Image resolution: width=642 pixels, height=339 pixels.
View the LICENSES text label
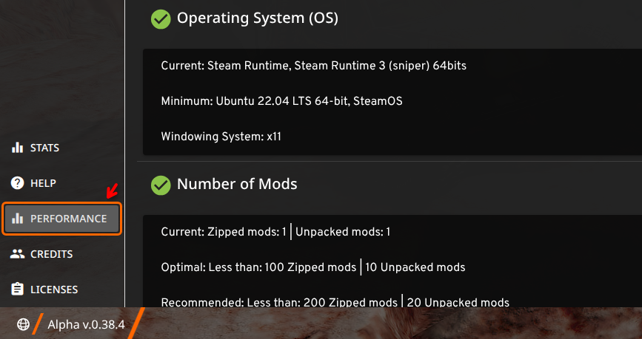pos(54,290)
